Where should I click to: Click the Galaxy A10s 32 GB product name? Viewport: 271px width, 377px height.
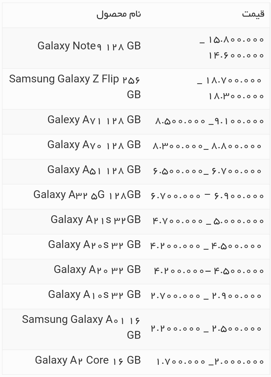(x=94, y=295)
